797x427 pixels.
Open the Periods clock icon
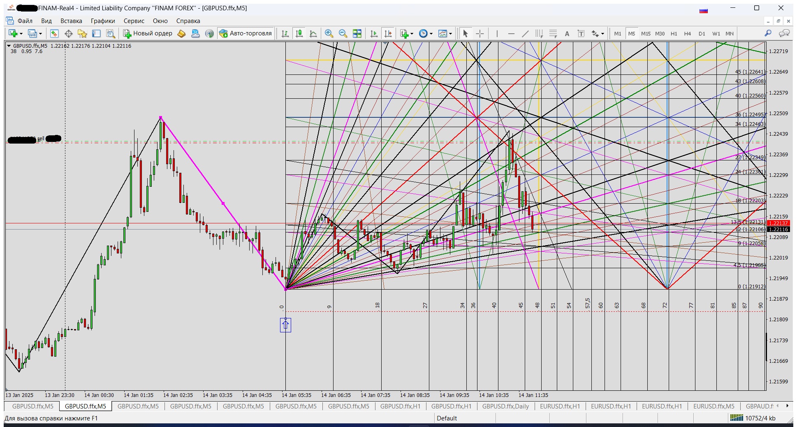423,34
